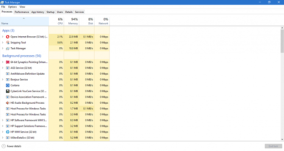The width and height of the screenshot is (284, 151).
Task: Switch to the Users tab
Action: [60, 12]
